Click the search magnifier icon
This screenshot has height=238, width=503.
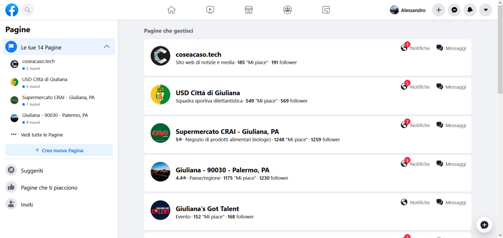[x=28, y=10]
